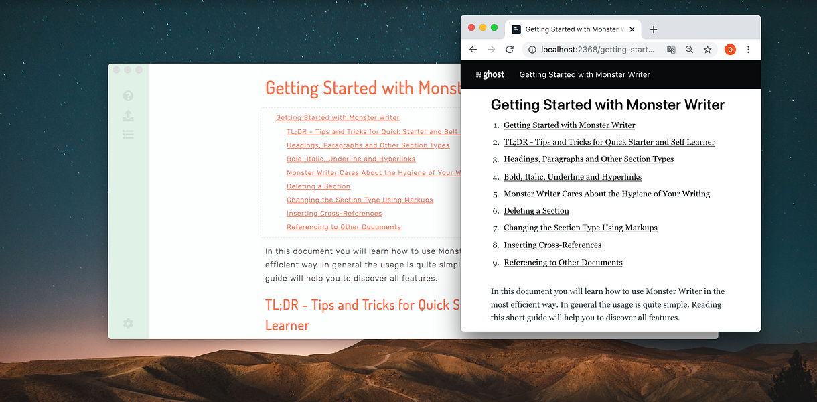
Task: Click Chrome's forward arrow
Action: (x=491, y=50)
